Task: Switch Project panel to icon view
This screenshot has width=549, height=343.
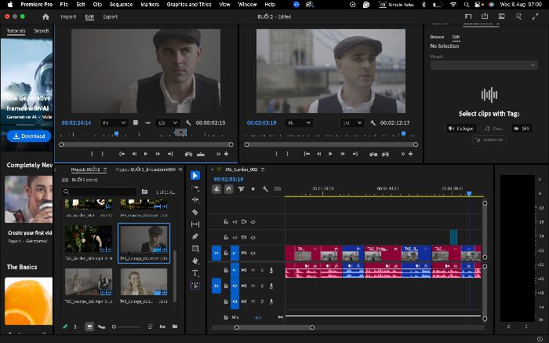Action: point(89,327)
